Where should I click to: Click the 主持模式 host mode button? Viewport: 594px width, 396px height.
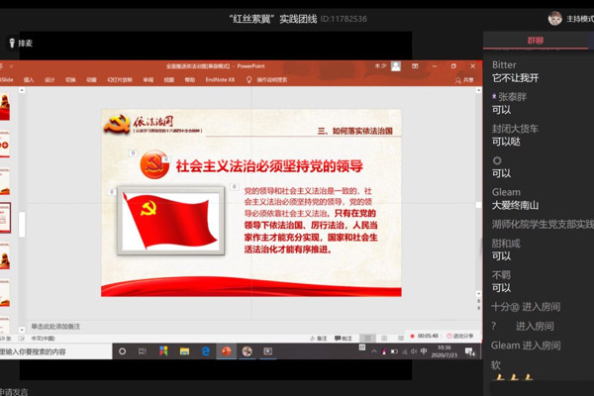tap(579, 18)
